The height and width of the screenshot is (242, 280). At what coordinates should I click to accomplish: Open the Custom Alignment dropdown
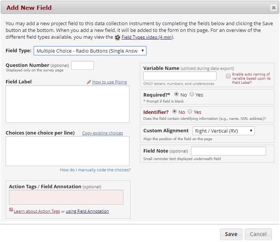[224, 131]
